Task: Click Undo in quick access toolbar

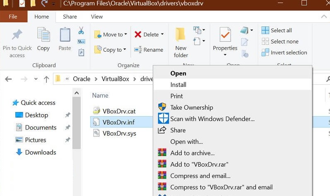Action: point(44,3)
